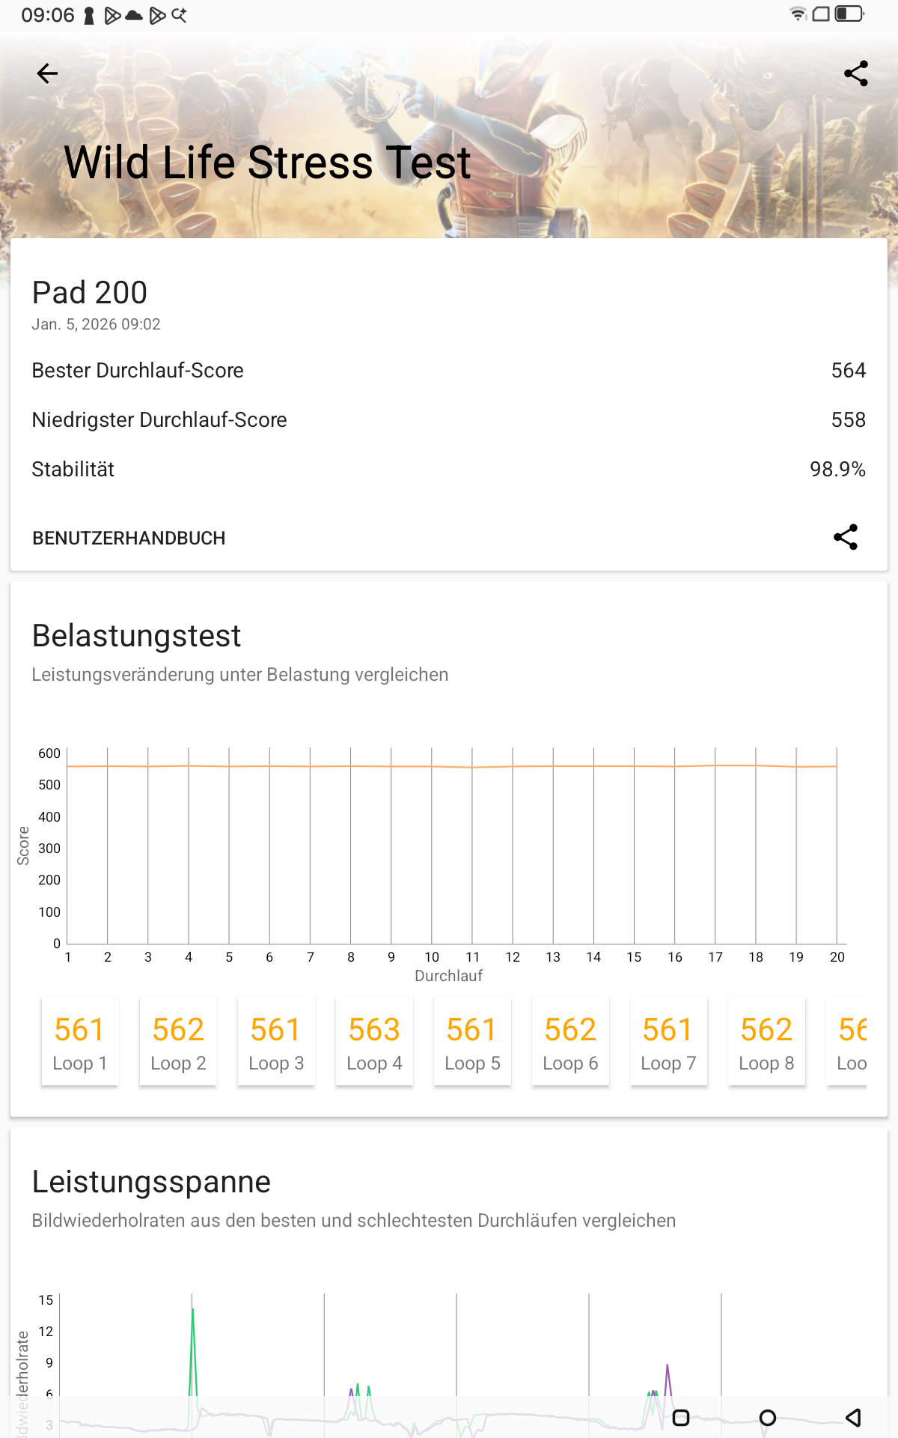Tap the Stabilität 98.9% row
Image resolution: width=898 pixels, height=1438 pixels.
point(449,470)
